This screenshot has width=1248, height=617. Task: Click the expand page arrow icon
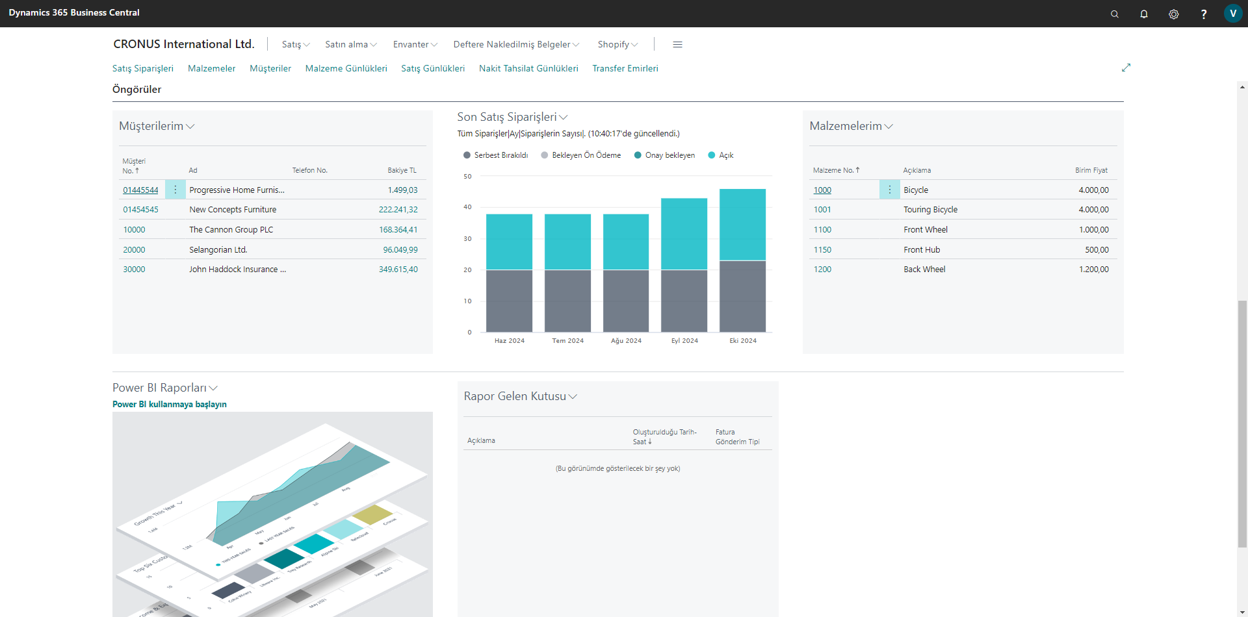pos(1126,68)
